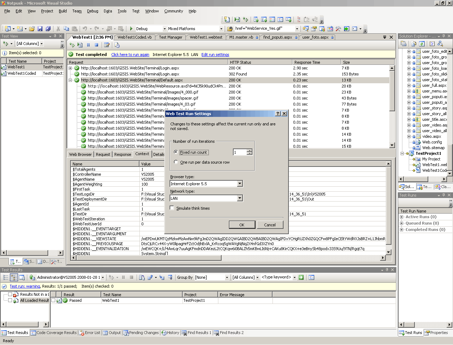Viewport: 453px width, 345px height.
Task: Enable the Simulate think times checkbox
Action: (x=172, y=208)
